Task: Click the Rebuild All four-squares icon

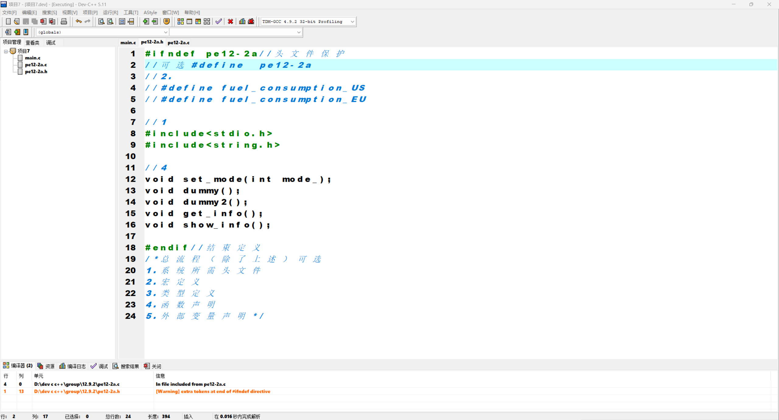Action: pos(207,21)
